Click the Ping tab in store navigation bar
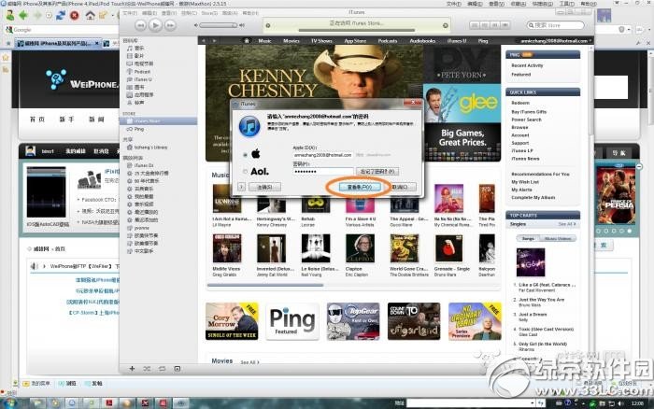This screenshot has height=409, width=654. point(483,41)
